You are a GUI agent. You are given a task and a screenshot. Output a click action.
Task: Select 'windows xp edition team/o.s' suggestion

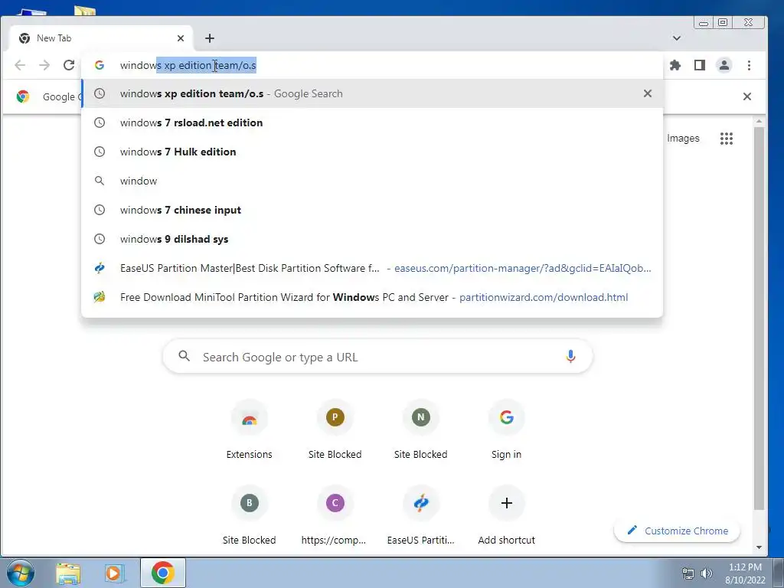coord(373,93)
